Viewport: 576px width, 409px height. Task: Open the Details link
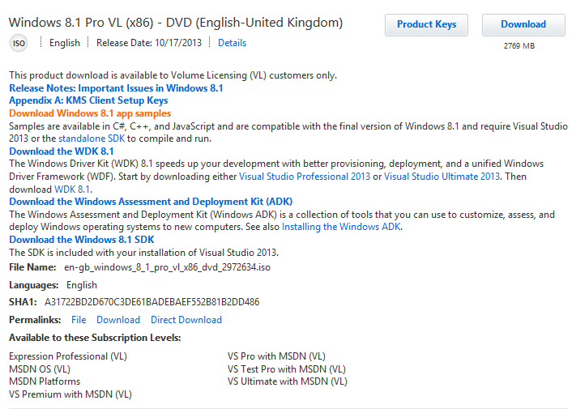232,43
